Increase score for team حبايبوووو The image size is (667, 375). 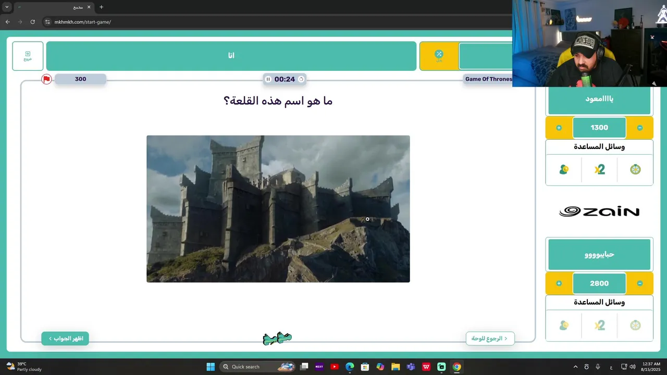[559, 283]
